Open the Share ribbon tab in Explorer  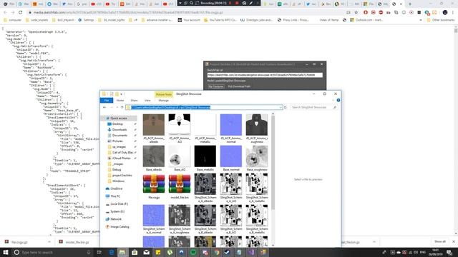point(134,100)
